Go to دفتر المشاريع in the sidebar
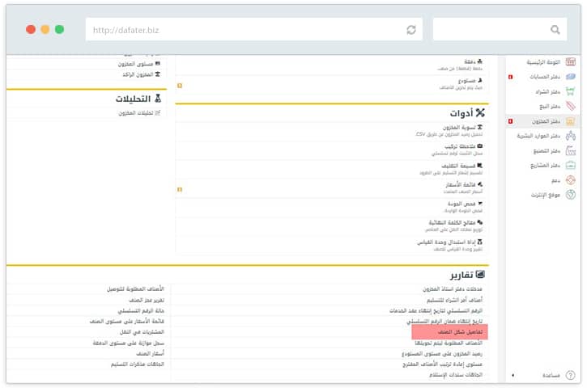This screenshot has height=392, width=587. point(545,166)
